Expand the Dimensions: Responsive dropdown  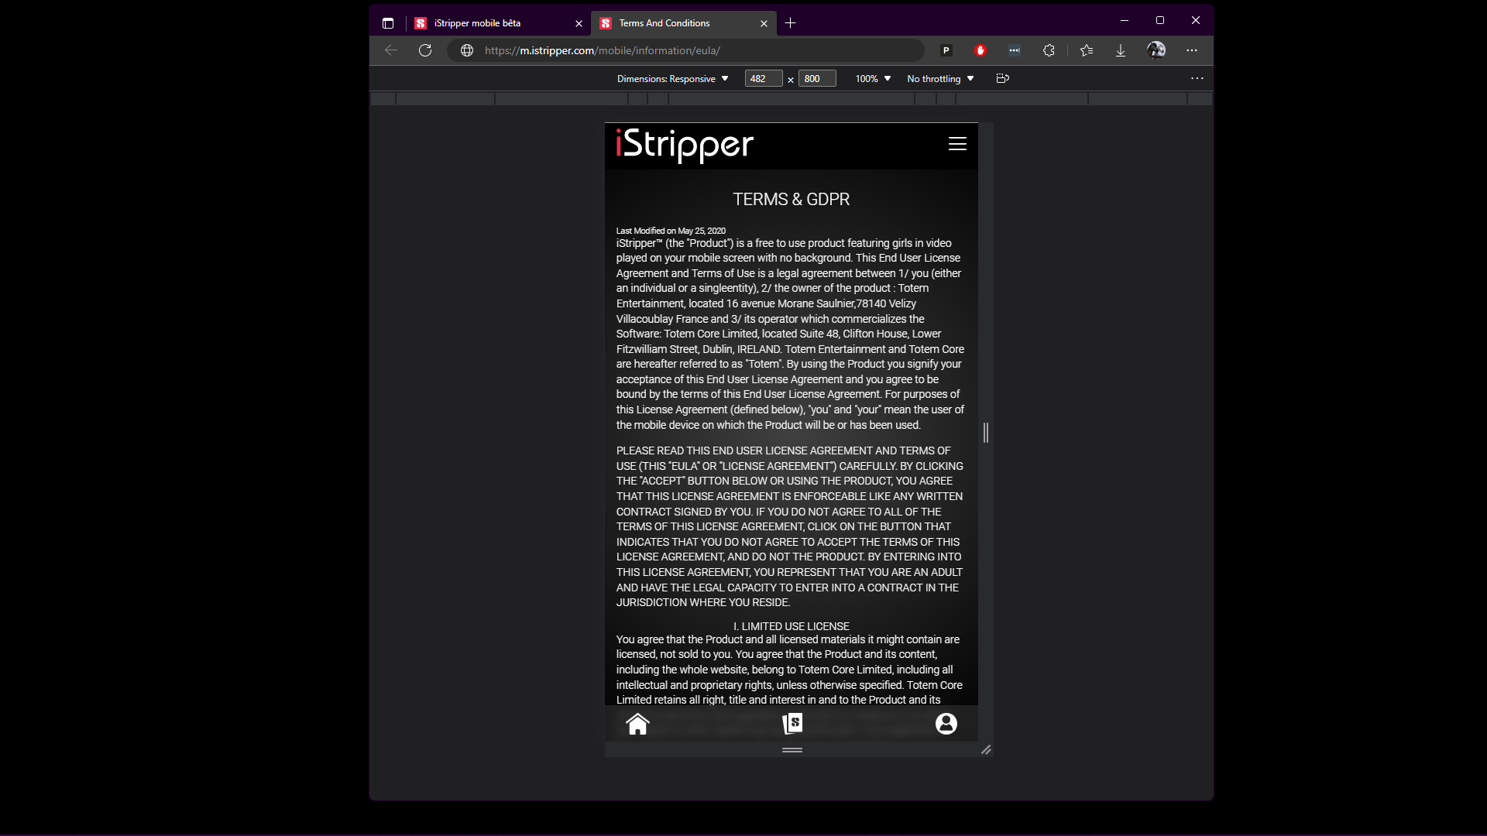(672, 79)
